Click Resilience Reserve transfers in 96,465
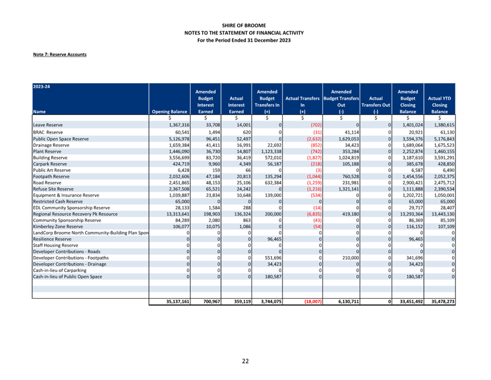 click(x=275, y=239)
